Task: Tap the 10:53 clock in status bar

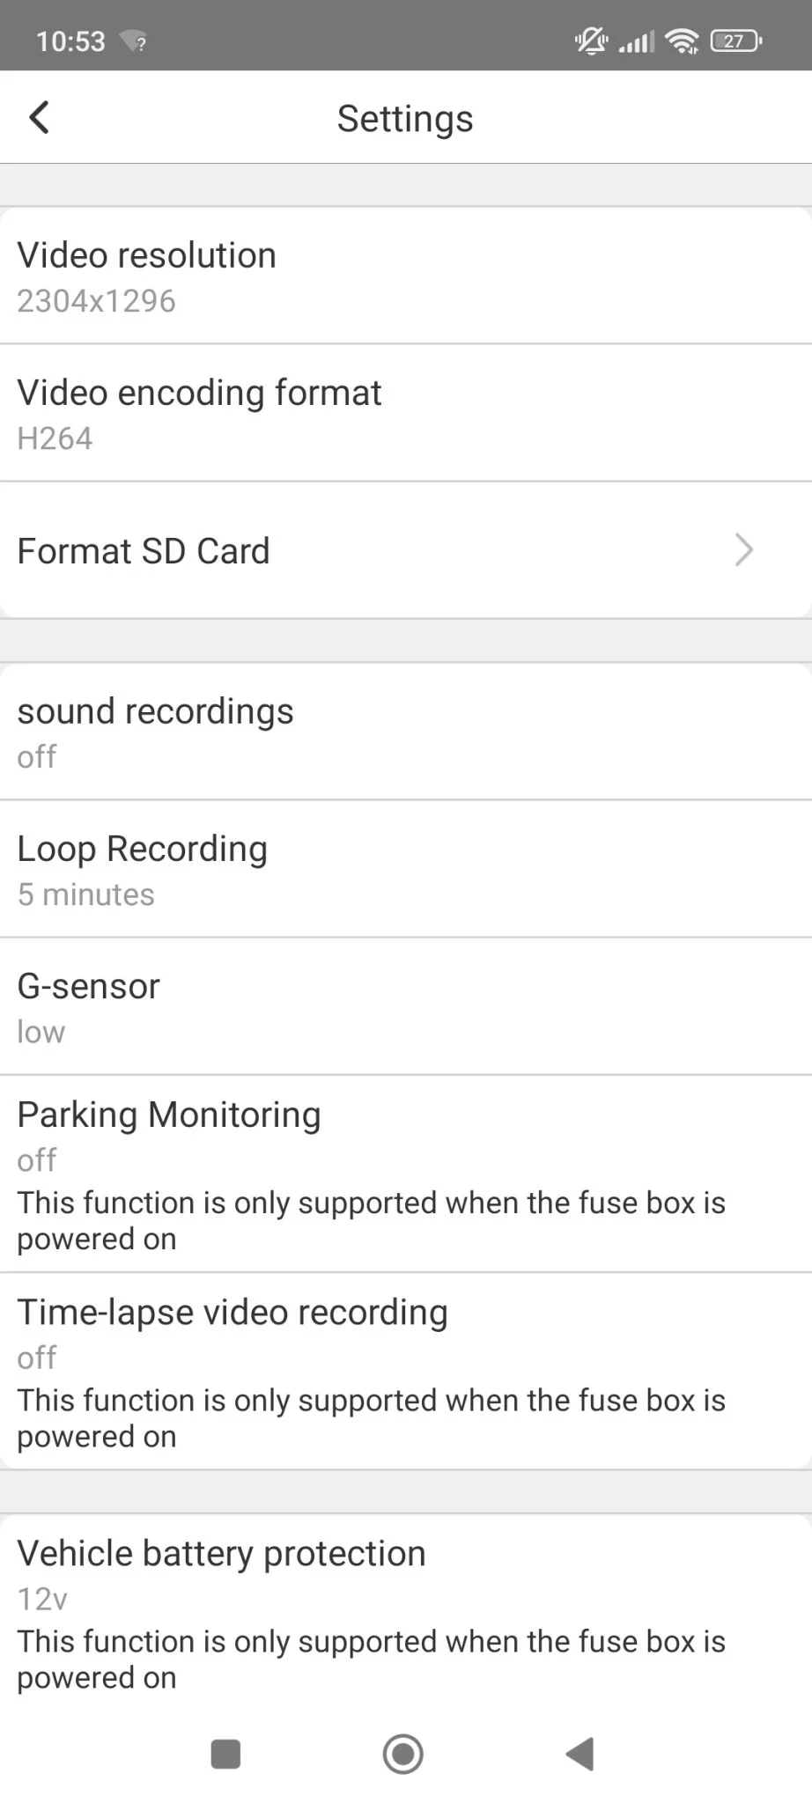Action: pyautogui.click(x=70, y=40)
